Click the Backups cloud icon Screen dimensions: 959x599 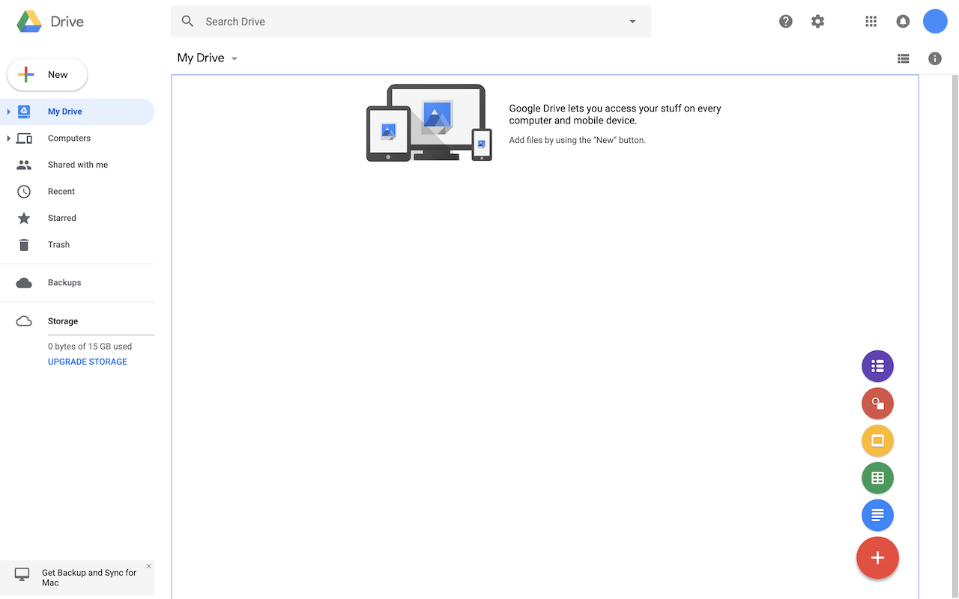coord(24,283)
